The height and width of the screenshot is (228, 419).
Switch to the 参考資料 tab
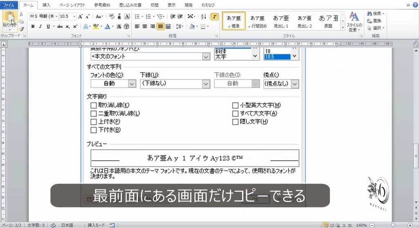tap(102, 5)
